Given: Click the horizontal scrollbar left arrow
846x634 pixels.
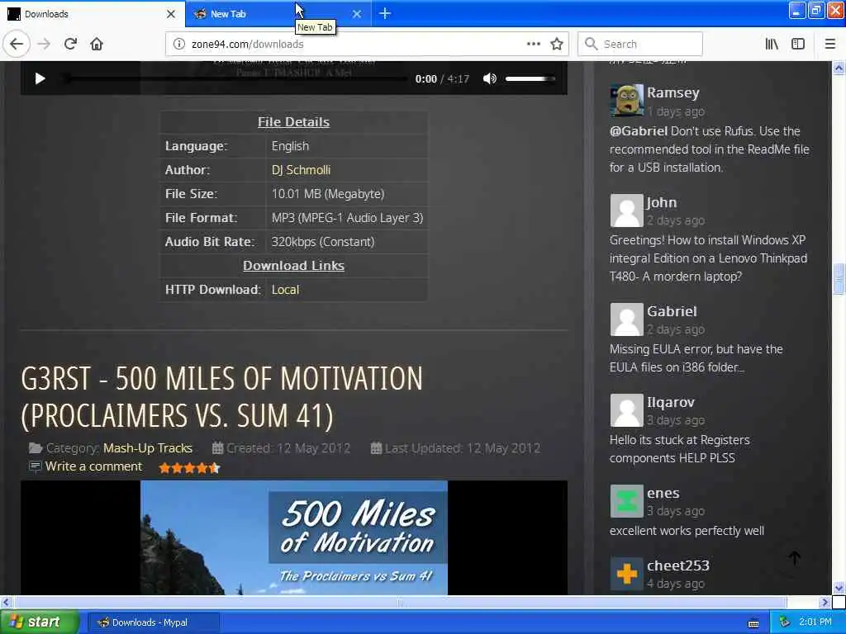Looking at the screenshot, I should 6,602.
